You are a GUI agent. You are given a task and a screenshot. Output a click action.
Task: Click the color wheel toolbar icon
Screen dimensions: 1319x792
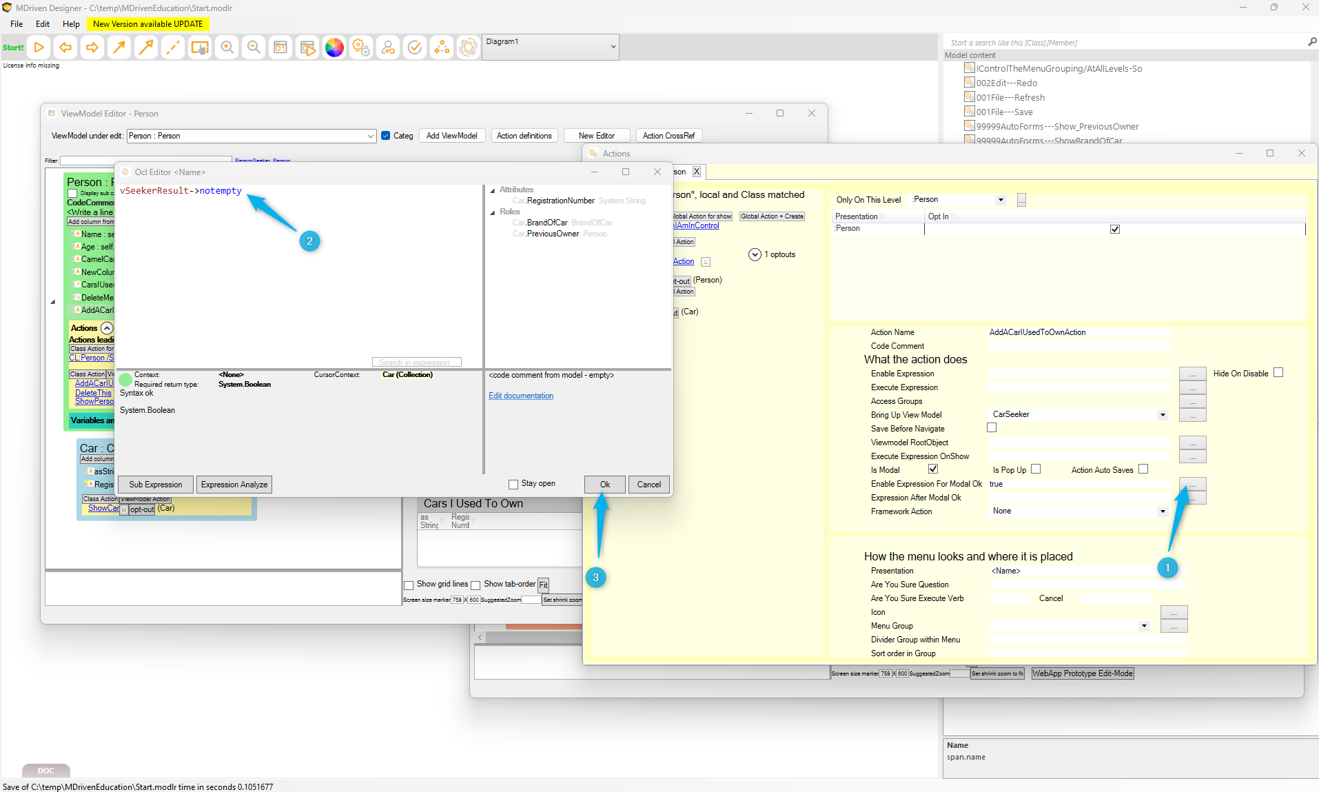[334, 48]
